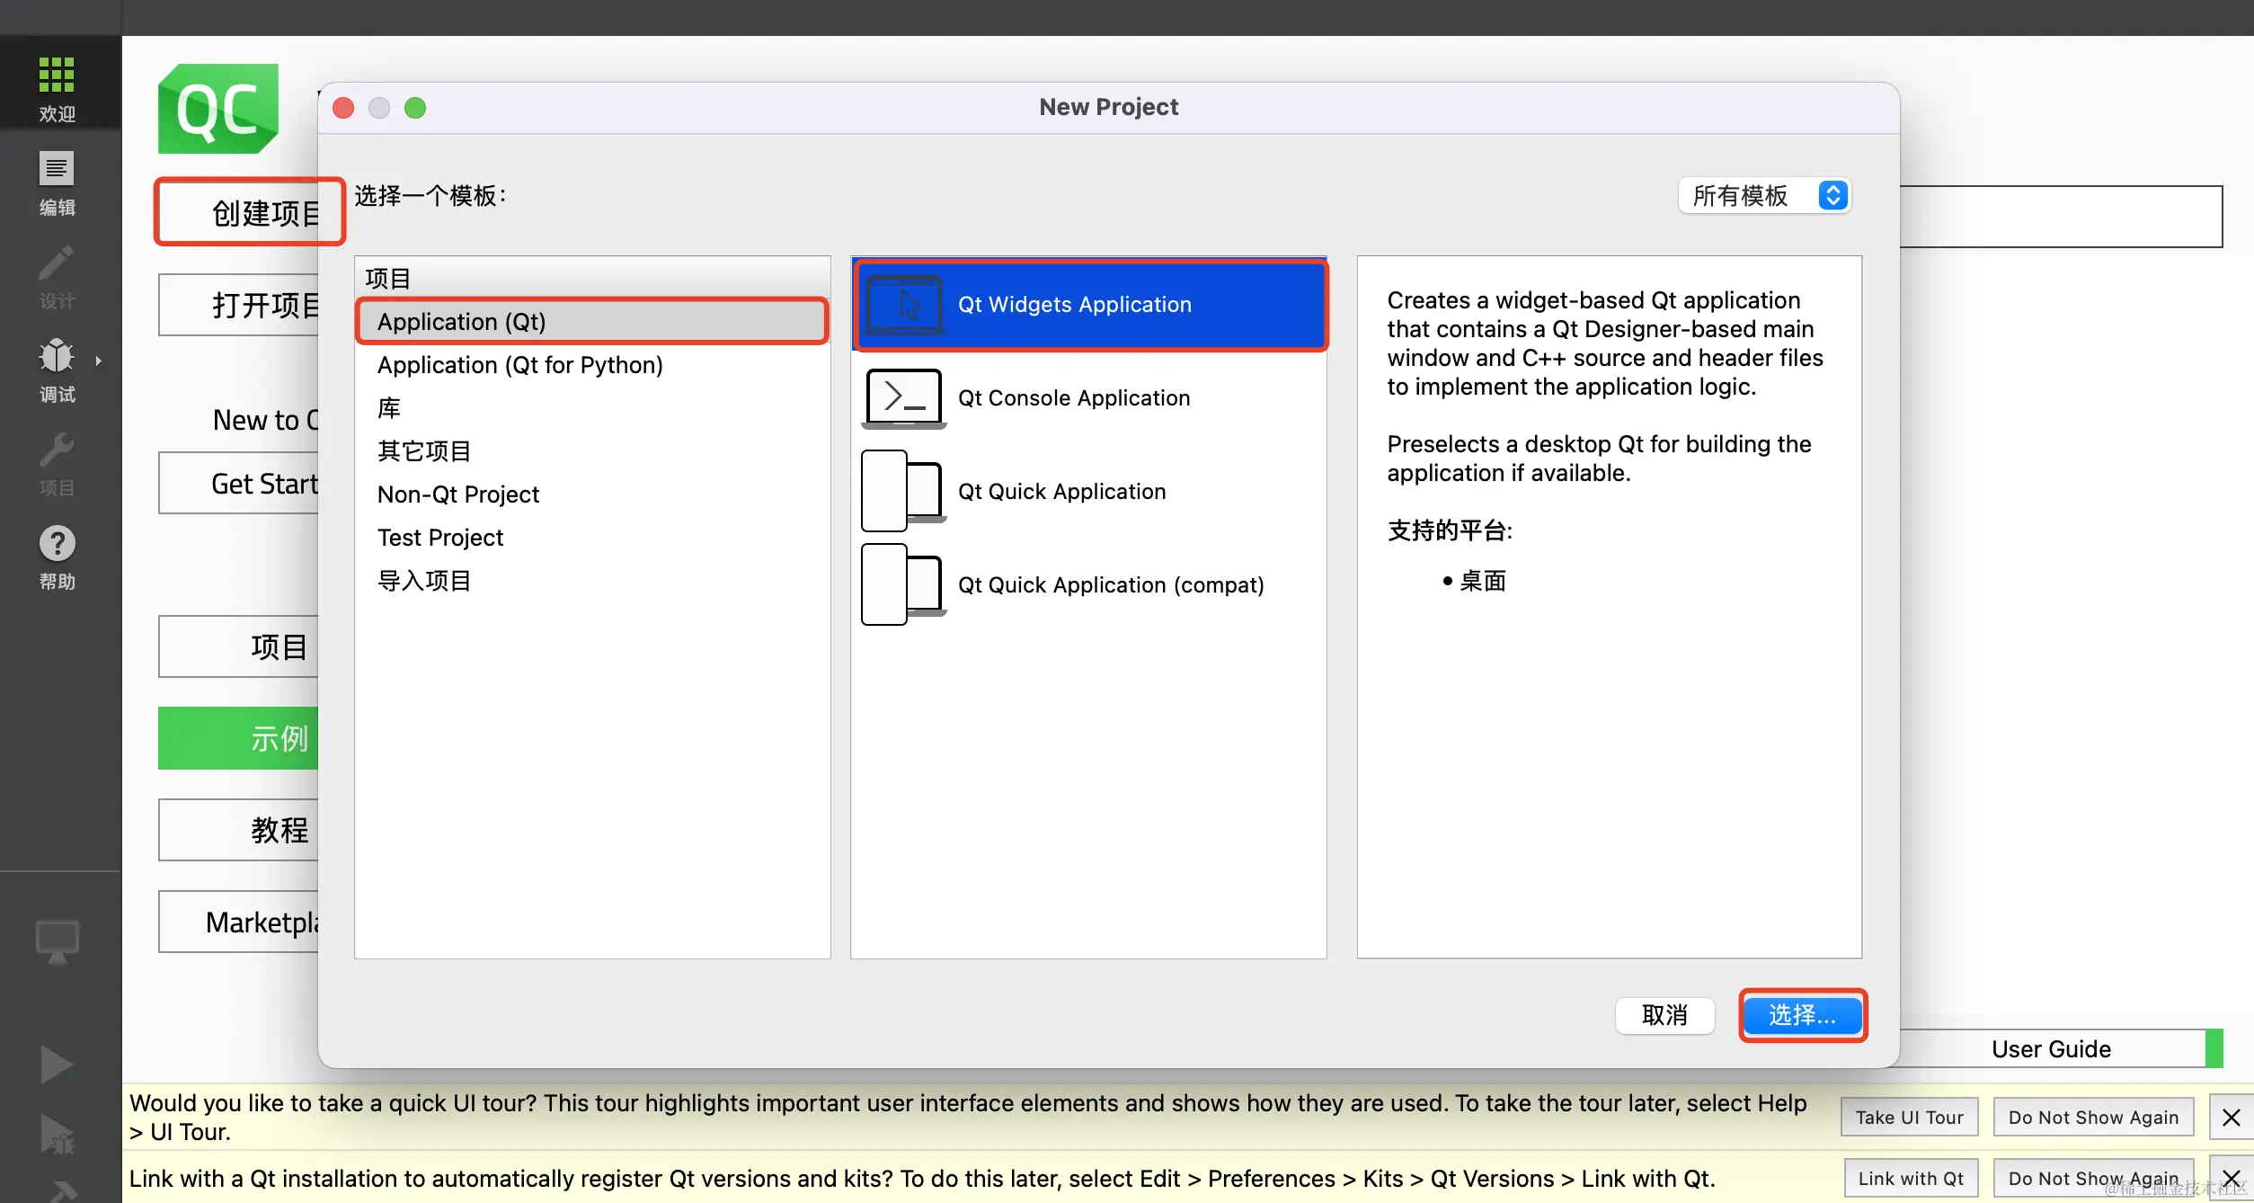Click the 取消 cancel button

tap(1664, 1015)
